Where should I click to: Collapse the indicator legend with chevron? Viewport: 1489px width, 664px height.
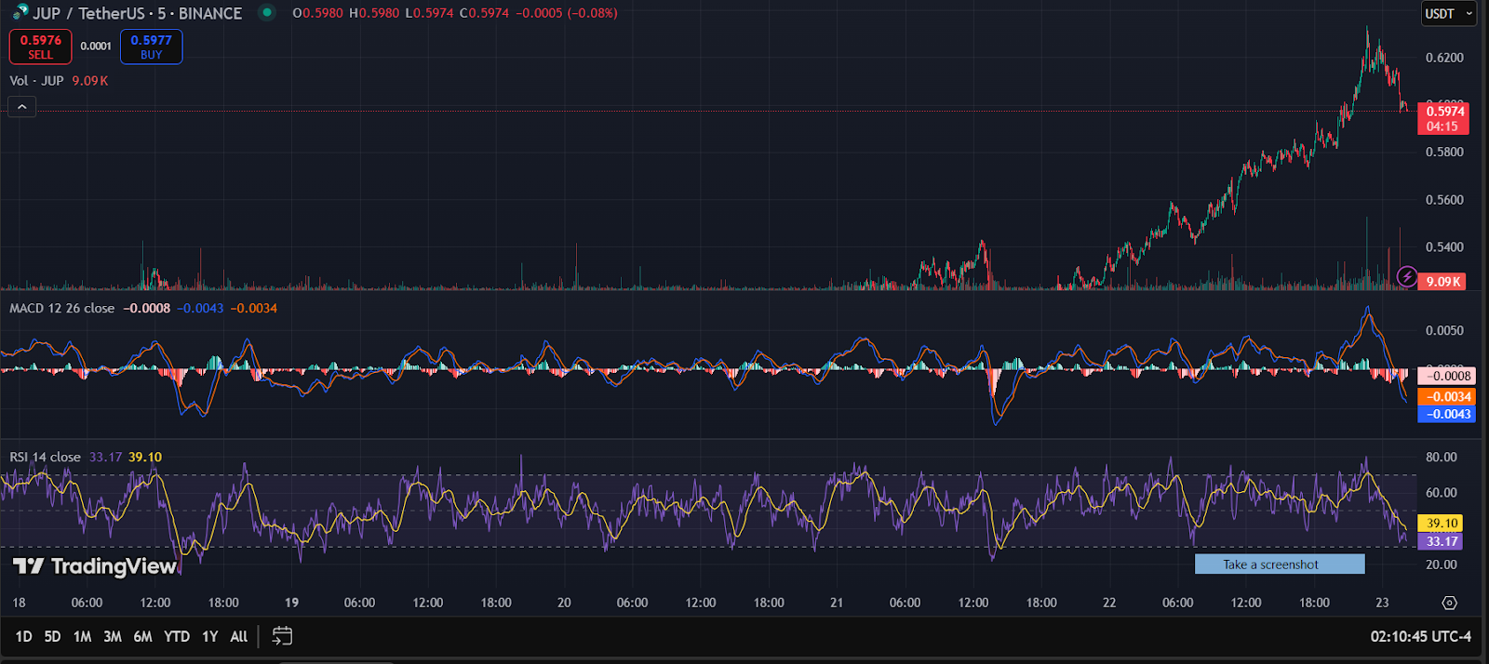22,107
